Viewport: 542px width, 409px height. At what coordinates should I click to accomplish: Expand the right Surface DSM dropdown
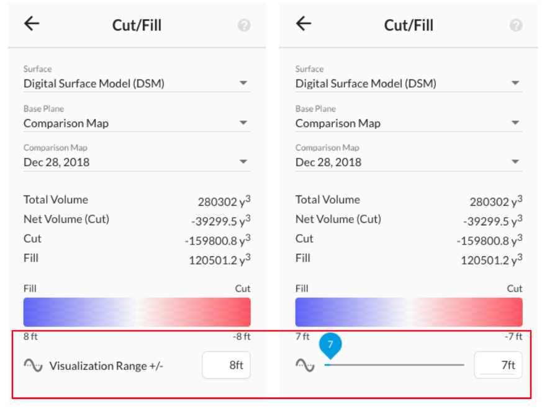click(x=409, y=83)
